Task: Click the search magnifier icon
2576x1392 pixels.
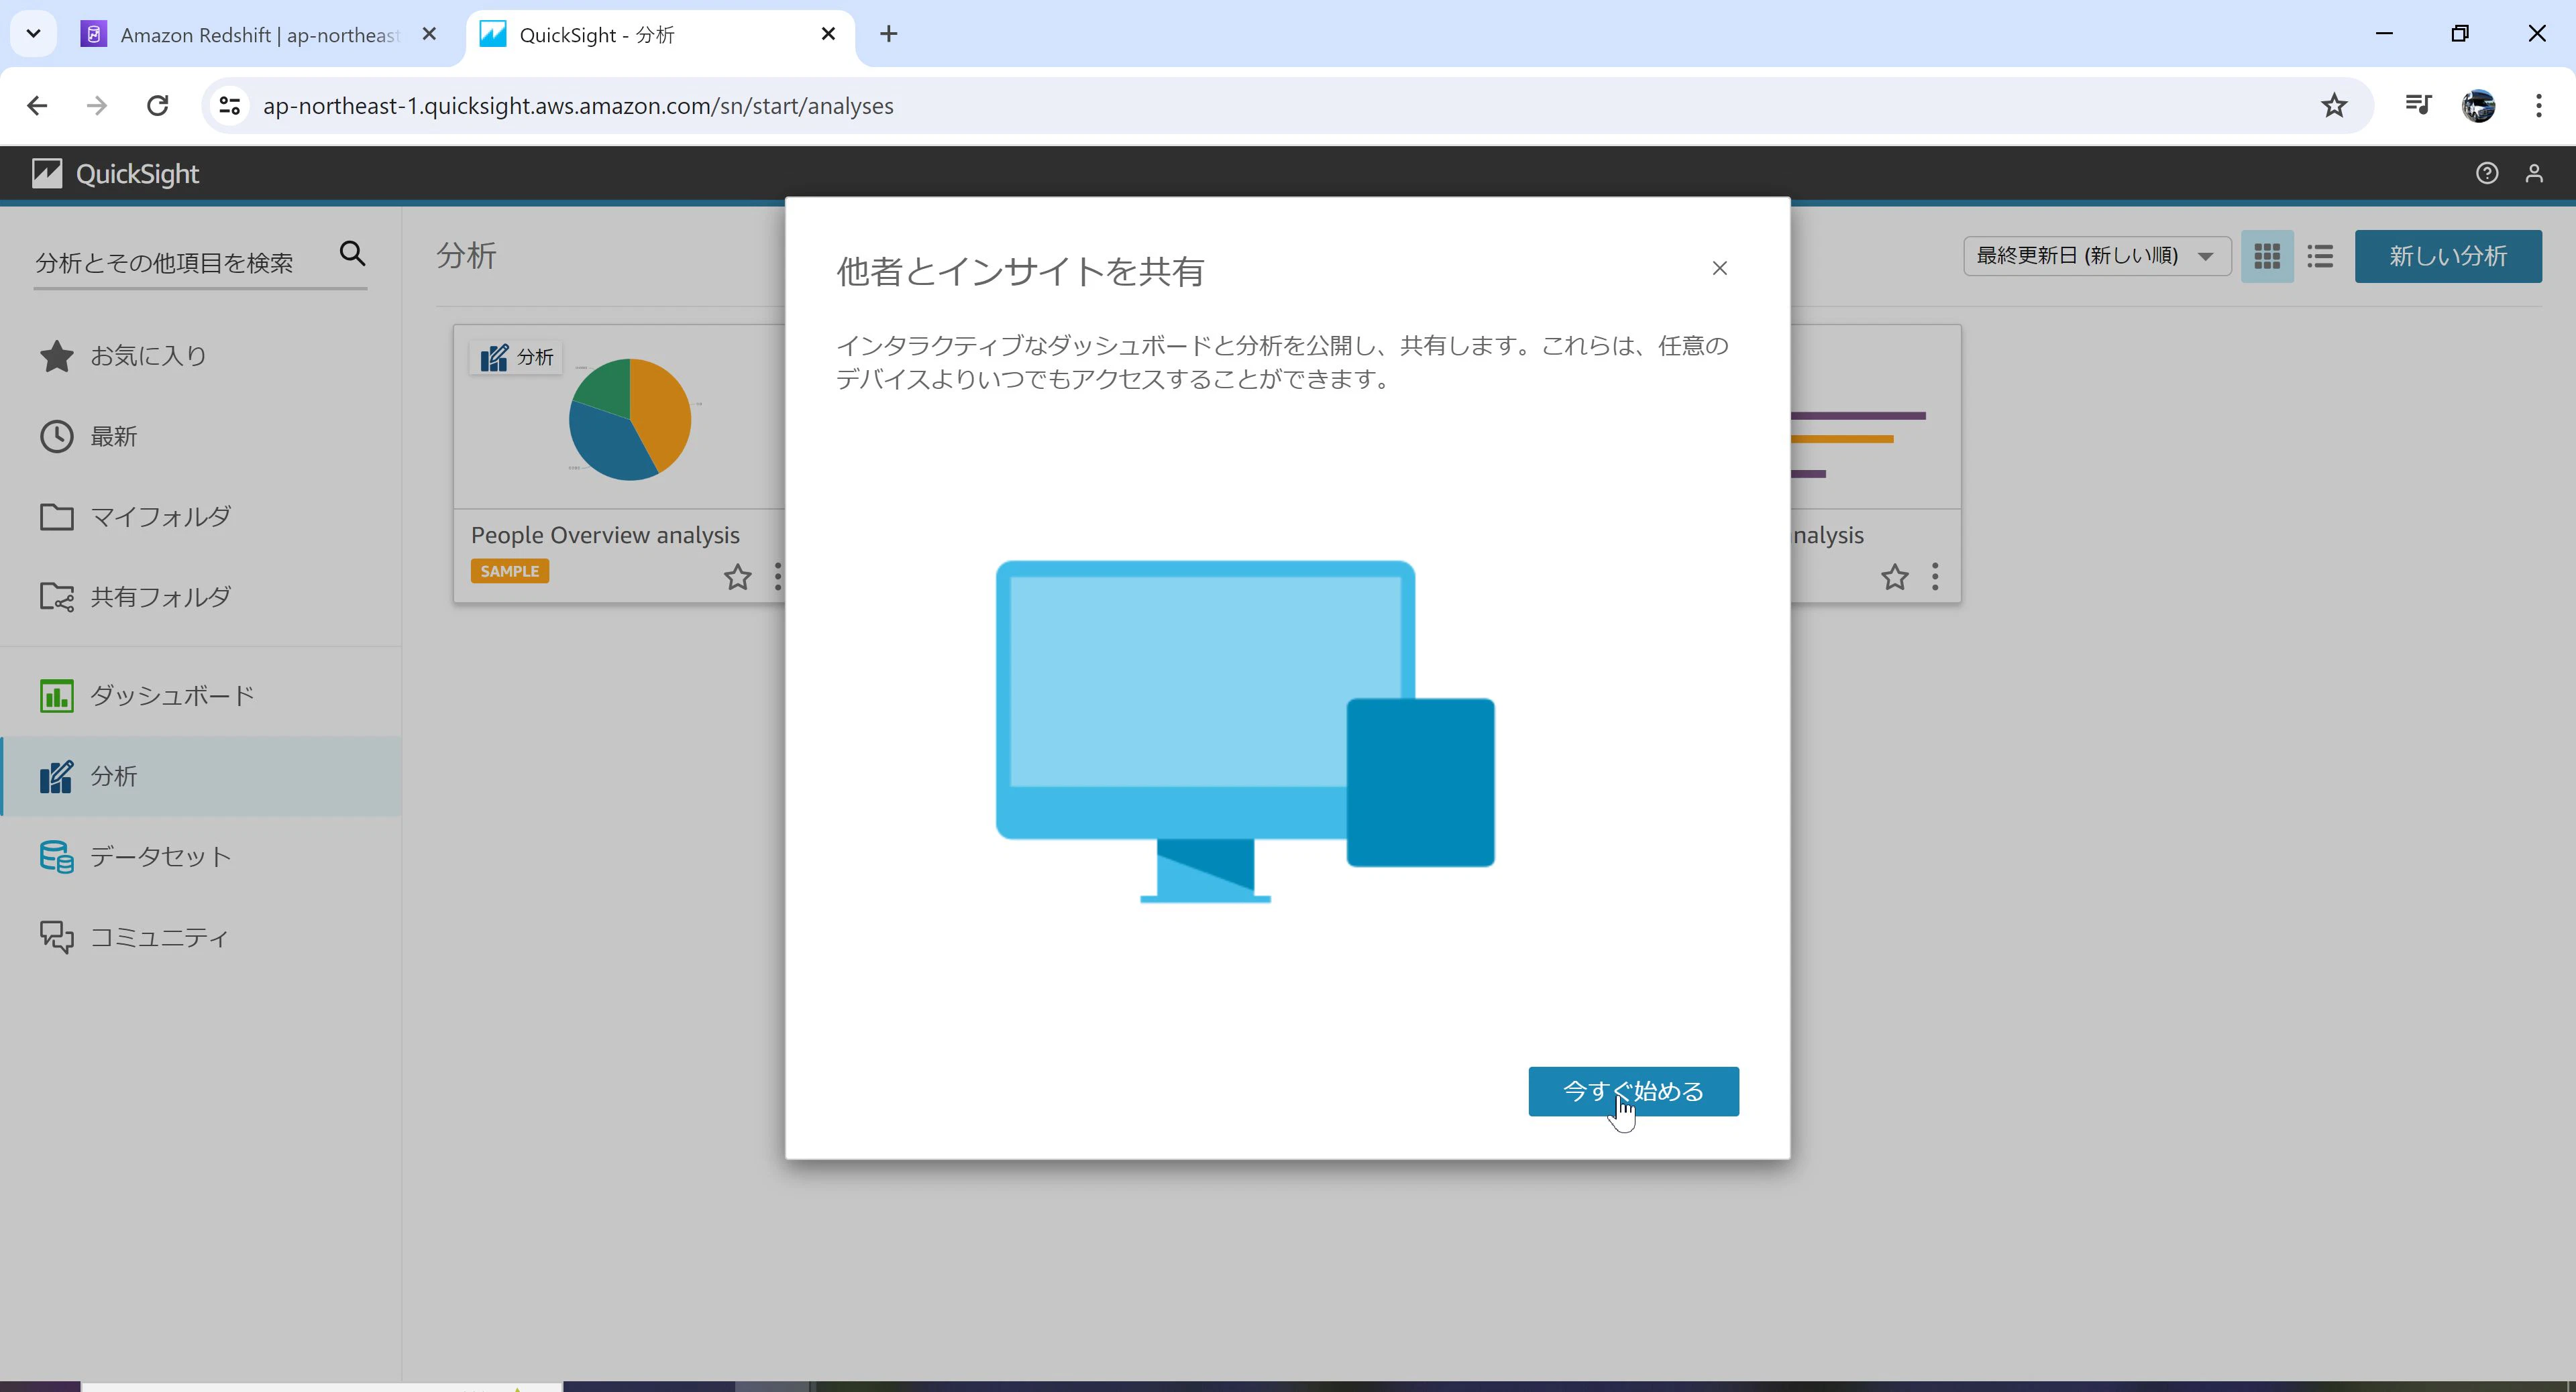Action: (x=352, y=253)
